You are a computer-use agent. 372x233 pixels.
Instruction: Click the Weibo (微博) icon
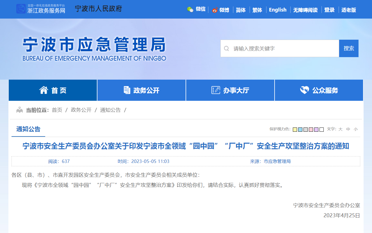[x=215, y=10]
